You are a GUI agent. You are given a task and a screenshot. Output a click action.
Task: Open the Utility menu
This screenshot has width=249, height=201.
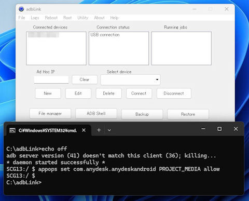82,18
